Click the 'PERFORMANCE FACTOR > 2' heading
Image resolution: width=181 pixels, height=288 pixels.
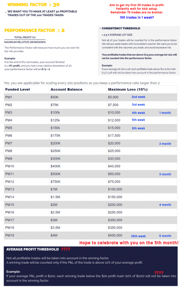click(35, 30)
